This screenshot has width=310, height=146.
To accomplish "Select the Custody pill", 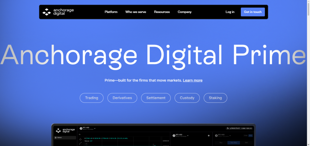I will coord(187,98).
